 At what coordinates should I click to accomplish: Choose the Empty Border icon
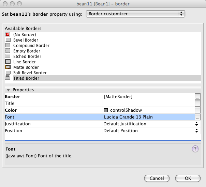pos(8,51)
